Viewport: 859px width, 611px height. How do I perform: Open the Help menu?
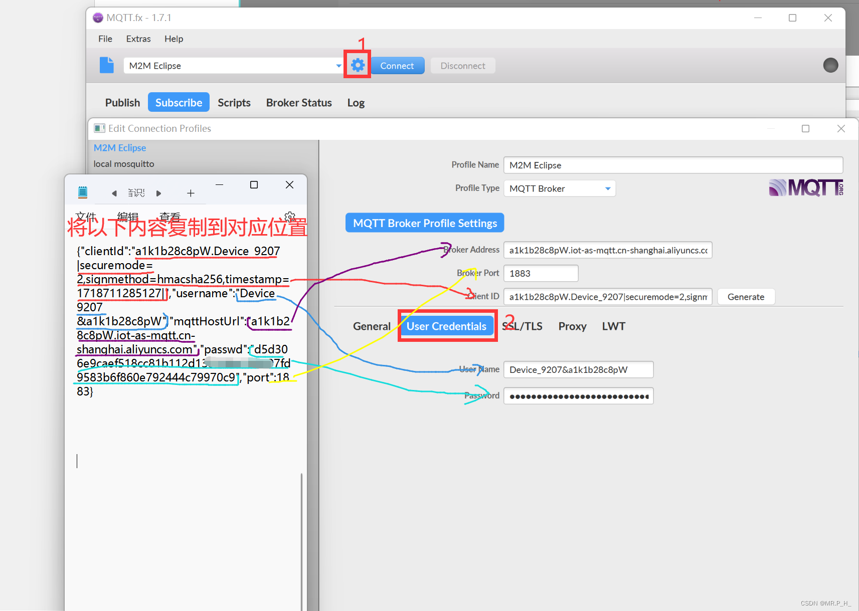point(174,39)
